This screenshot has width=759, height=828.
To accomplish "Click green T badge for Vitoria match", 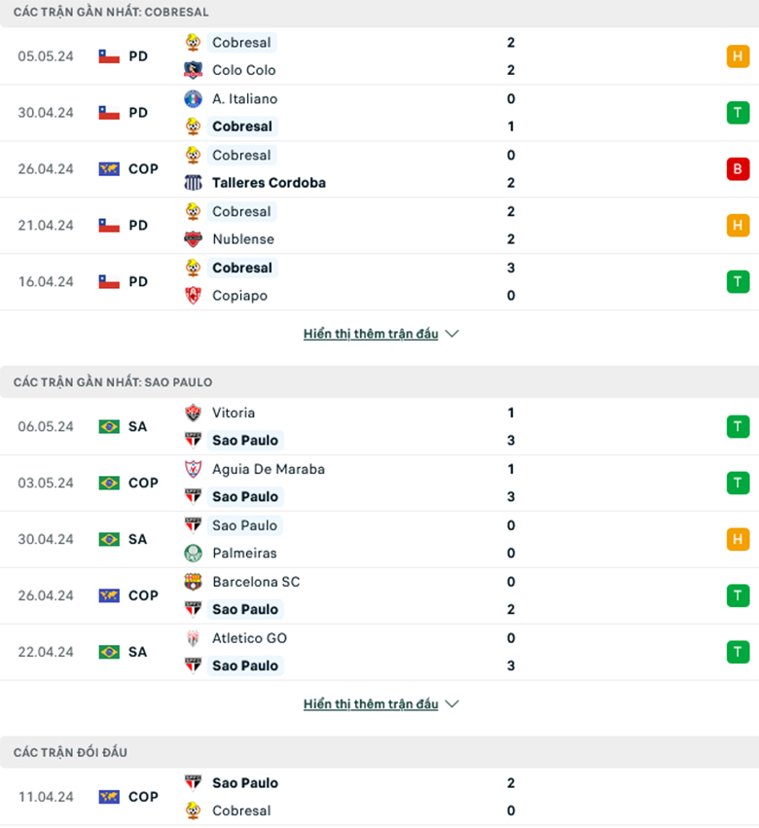I will point(738,427).
